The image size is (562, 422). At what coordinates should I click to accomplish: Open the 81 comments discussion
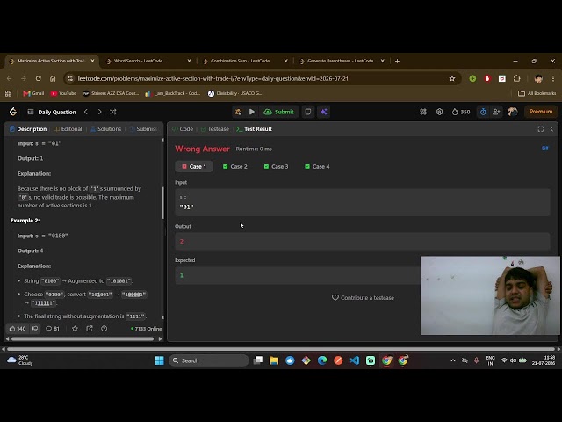point(53,328)
